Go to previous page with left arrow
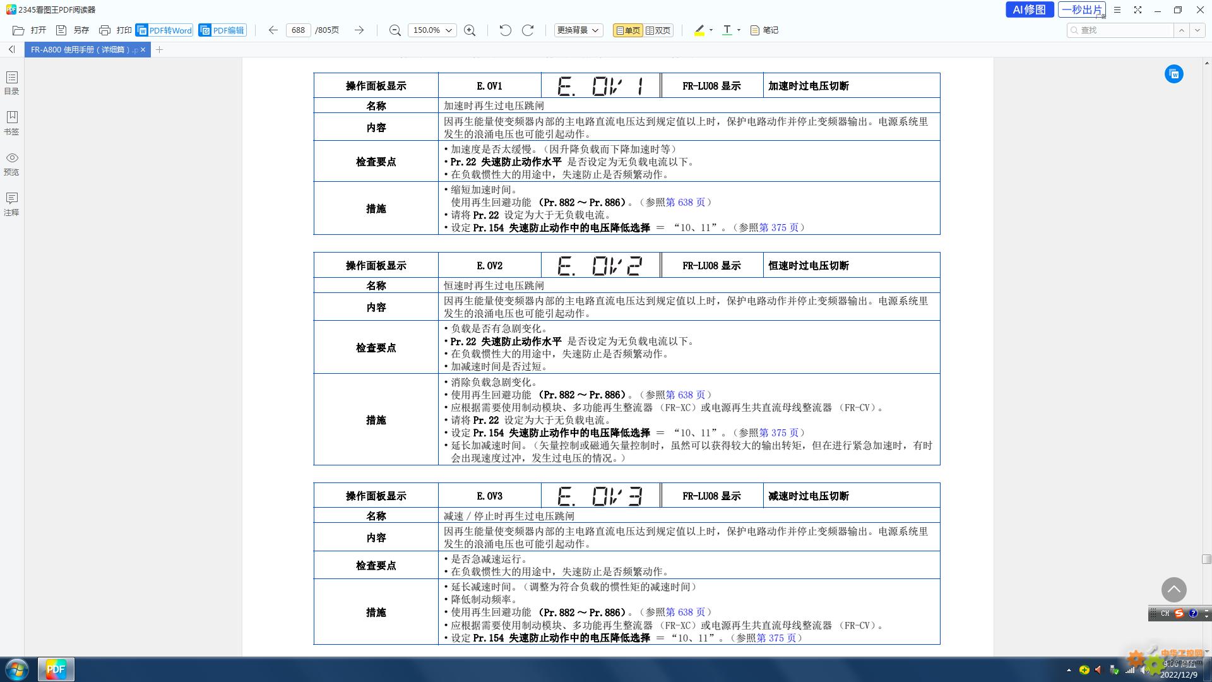Screen dimensions: 1212x682 coord(273,30)
